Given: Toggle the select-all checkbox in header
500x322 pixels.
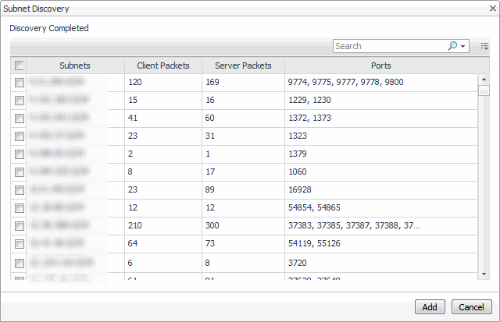Looking at the screenshot, I should coord(19,65).
